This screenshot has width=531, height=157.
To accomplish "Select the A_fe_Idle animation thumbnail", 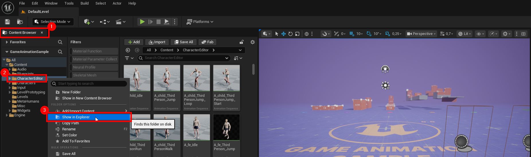I will pos(197,127).
